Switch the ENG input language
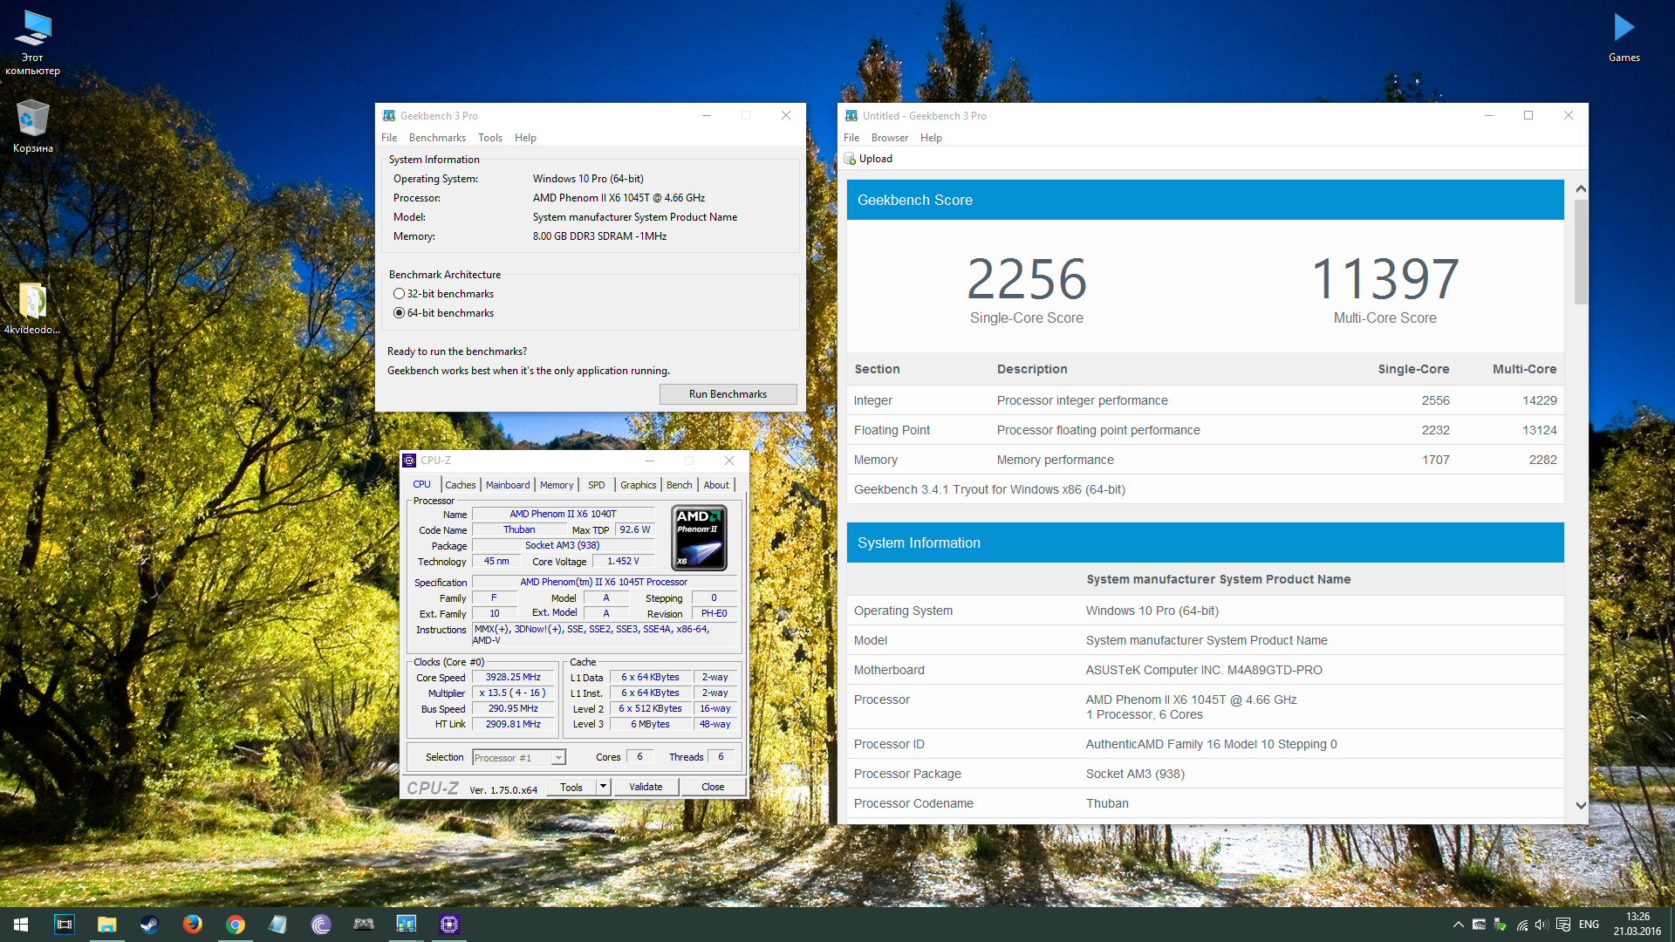Viewport: 1675px width, 942px height. pos(1590,925)
